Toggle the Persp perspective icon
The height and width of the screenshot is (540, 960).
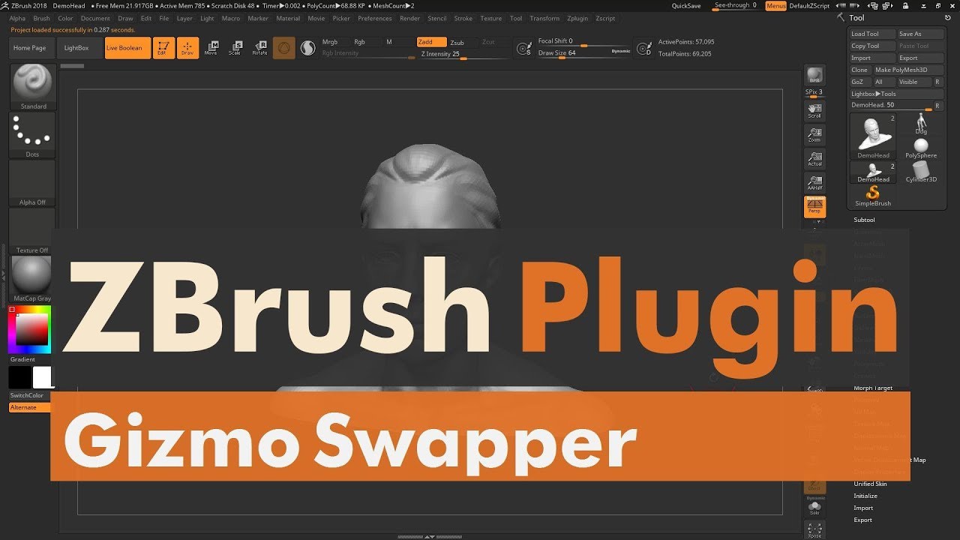814,207
